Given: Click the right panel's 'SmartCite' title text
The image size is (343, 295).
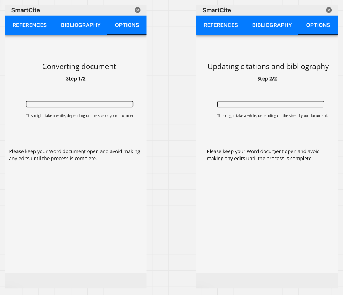Looking at the screenshot, I should click(x=217, y=10).
